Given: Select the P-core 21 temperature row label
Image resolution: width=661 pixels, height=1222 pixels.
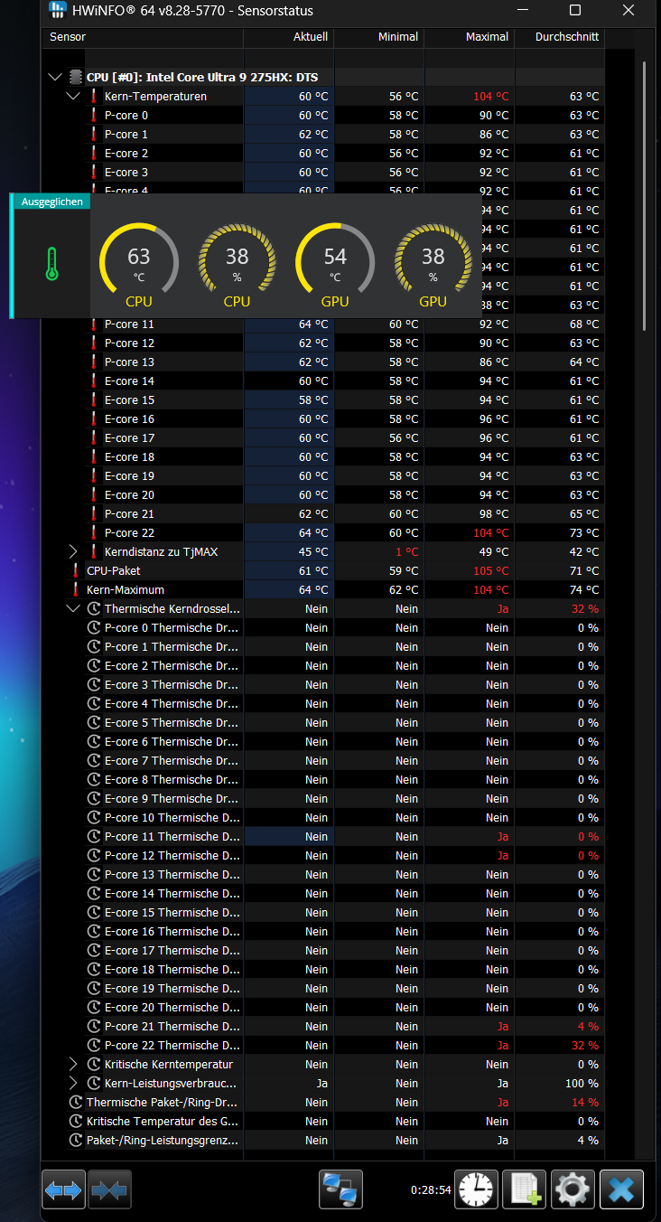Looking at the screenshot, I should coord(129,514).
